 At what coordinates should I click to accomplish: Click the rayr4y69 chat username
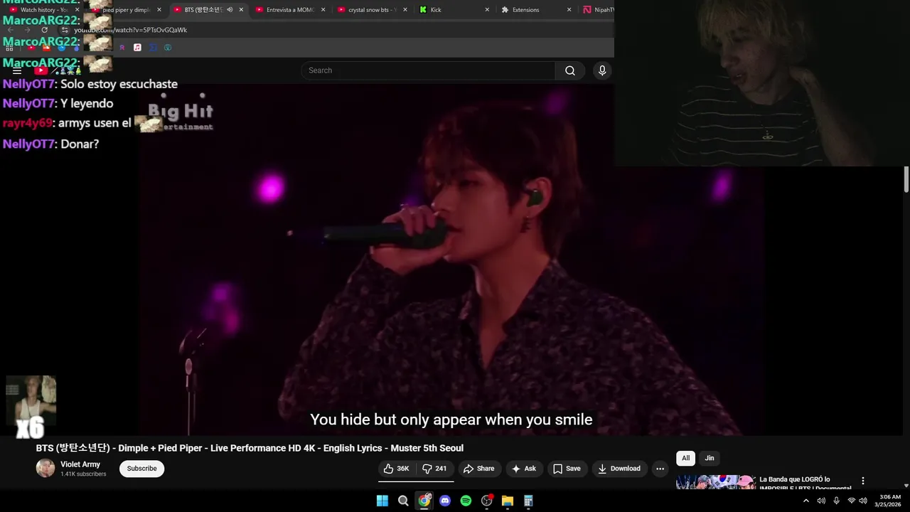click(27, 123)
